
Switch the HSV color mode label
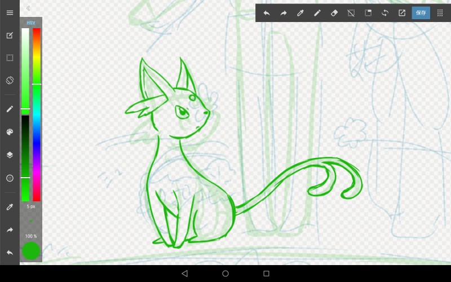coord(31,23)
